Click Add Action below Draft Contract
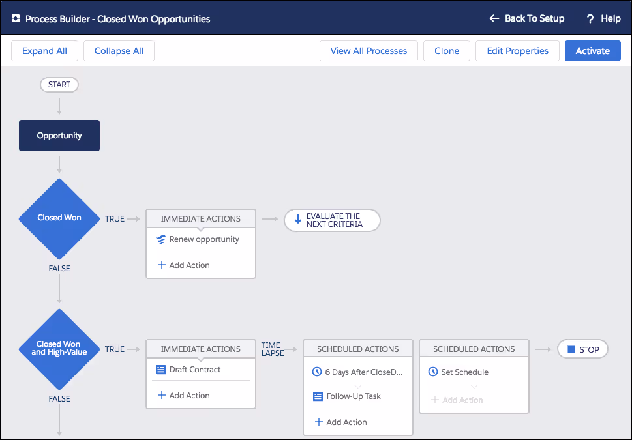632x440 pixels. pyautogui.click(x=183, y=395)
